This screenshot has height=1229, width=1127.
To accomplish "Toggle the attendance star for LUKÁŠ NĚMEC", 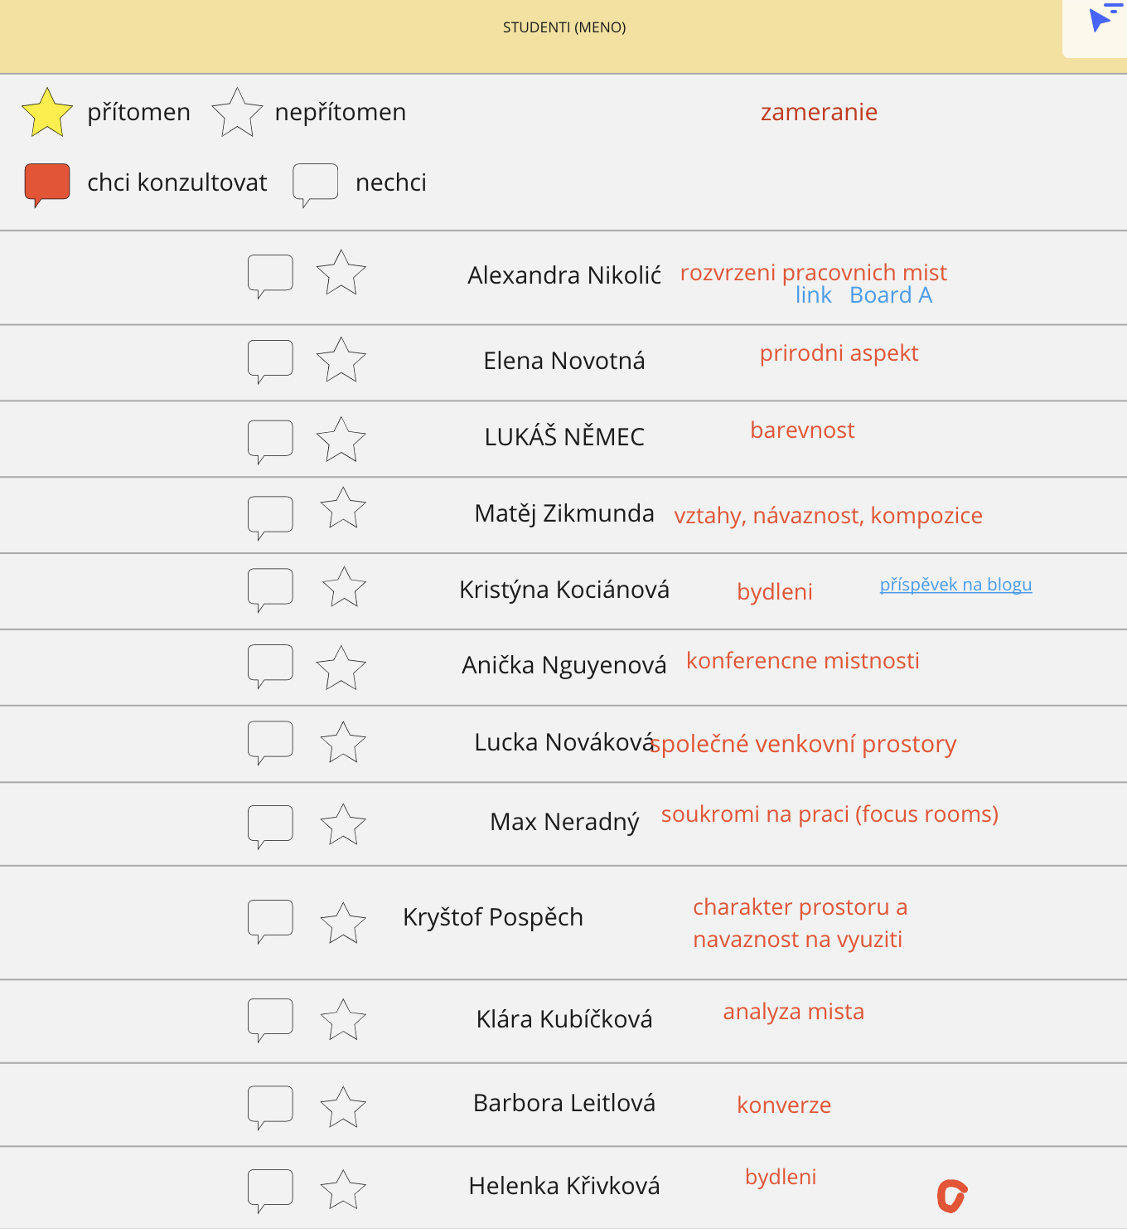I will [341, 440].
